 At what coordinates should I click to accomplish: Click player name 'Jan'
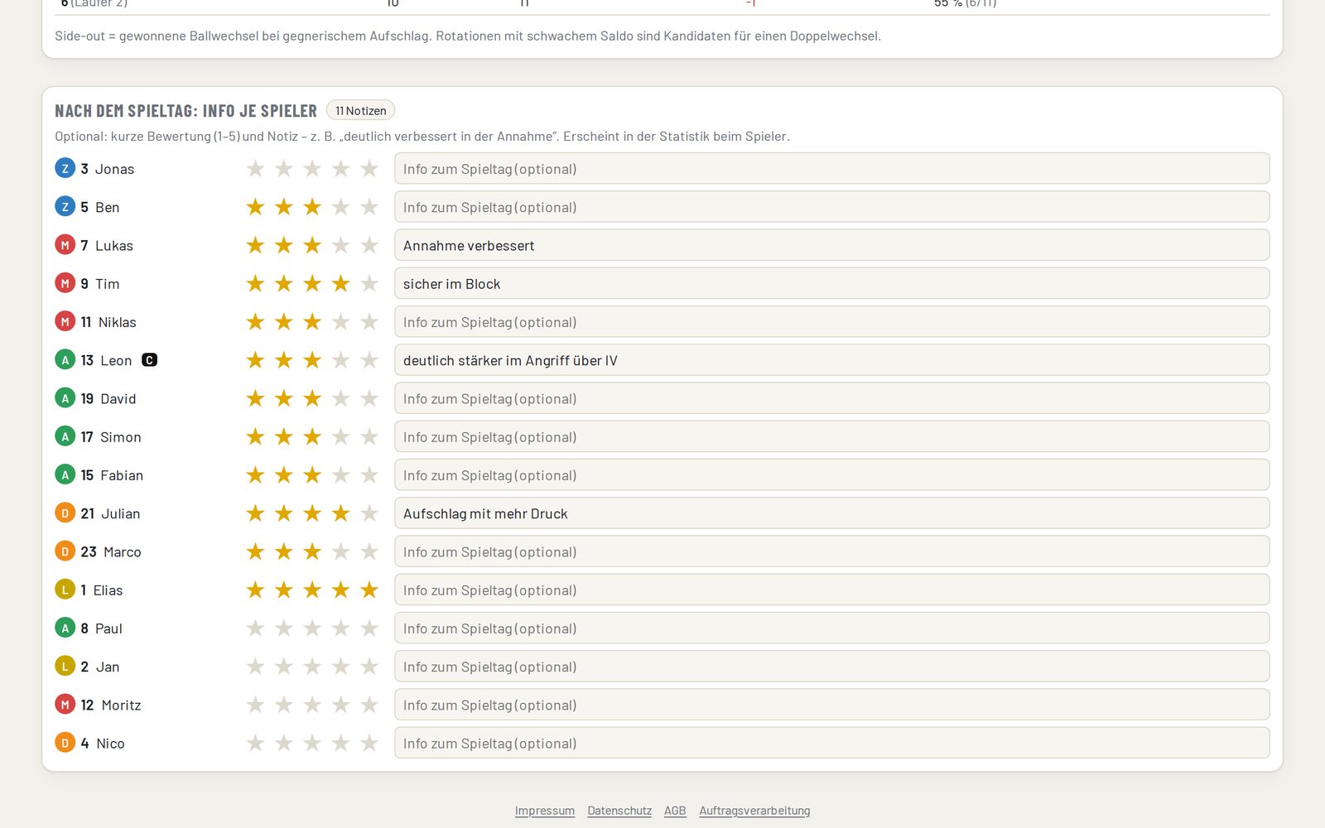108,667
